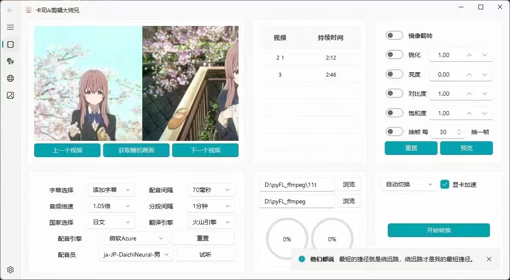Decrease the 饱和度 value with down arrow

[484, 113]
